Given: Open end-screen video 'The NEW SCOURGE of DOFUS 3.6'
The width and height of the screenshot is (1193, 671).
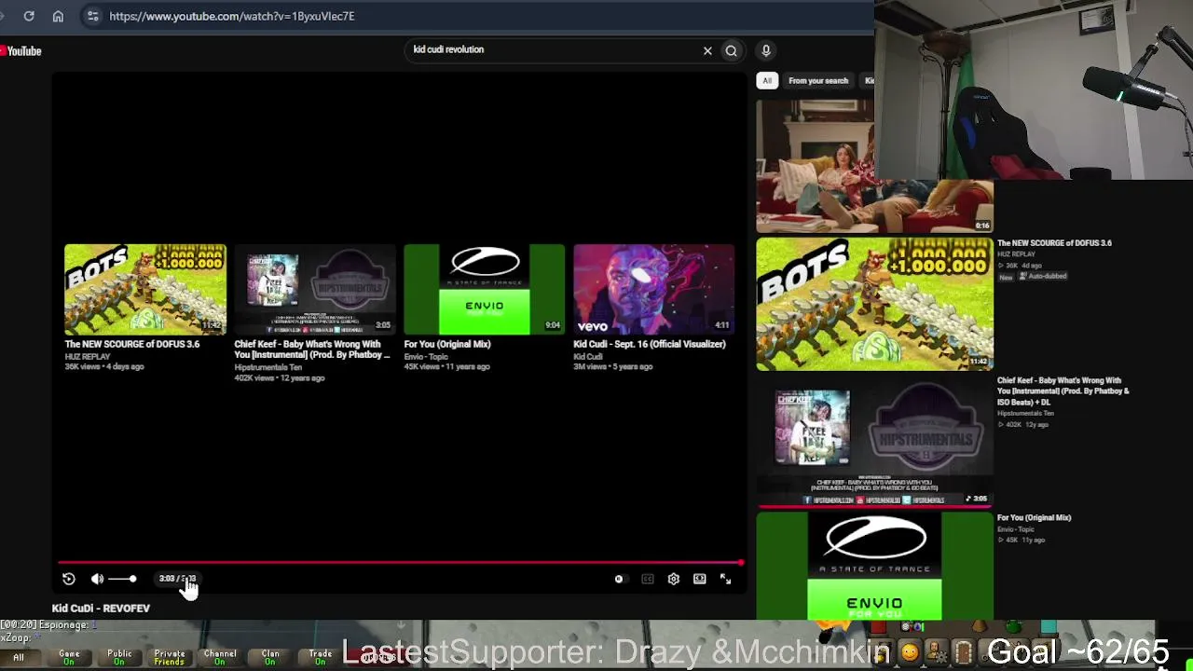Looking at the screenshot, I should click(145, 290).
